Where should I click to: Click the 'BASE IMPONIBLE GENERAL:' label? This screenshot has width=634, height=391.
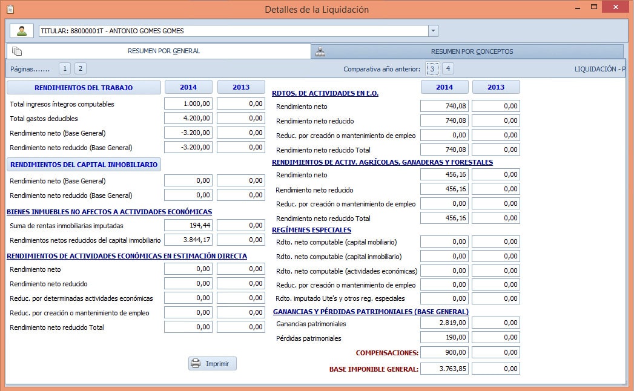click(x=374, y=369)
